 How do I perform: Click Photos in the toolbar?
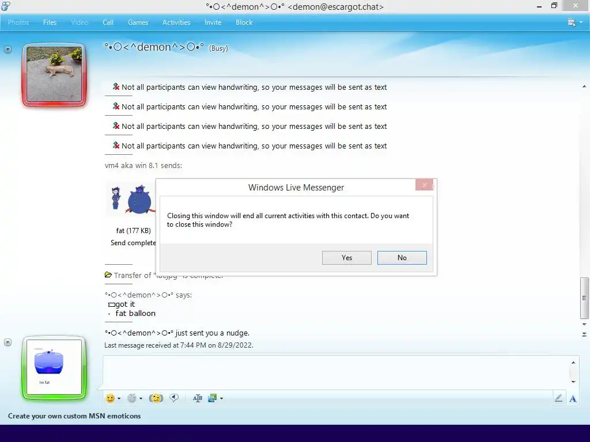pos(18,22)
